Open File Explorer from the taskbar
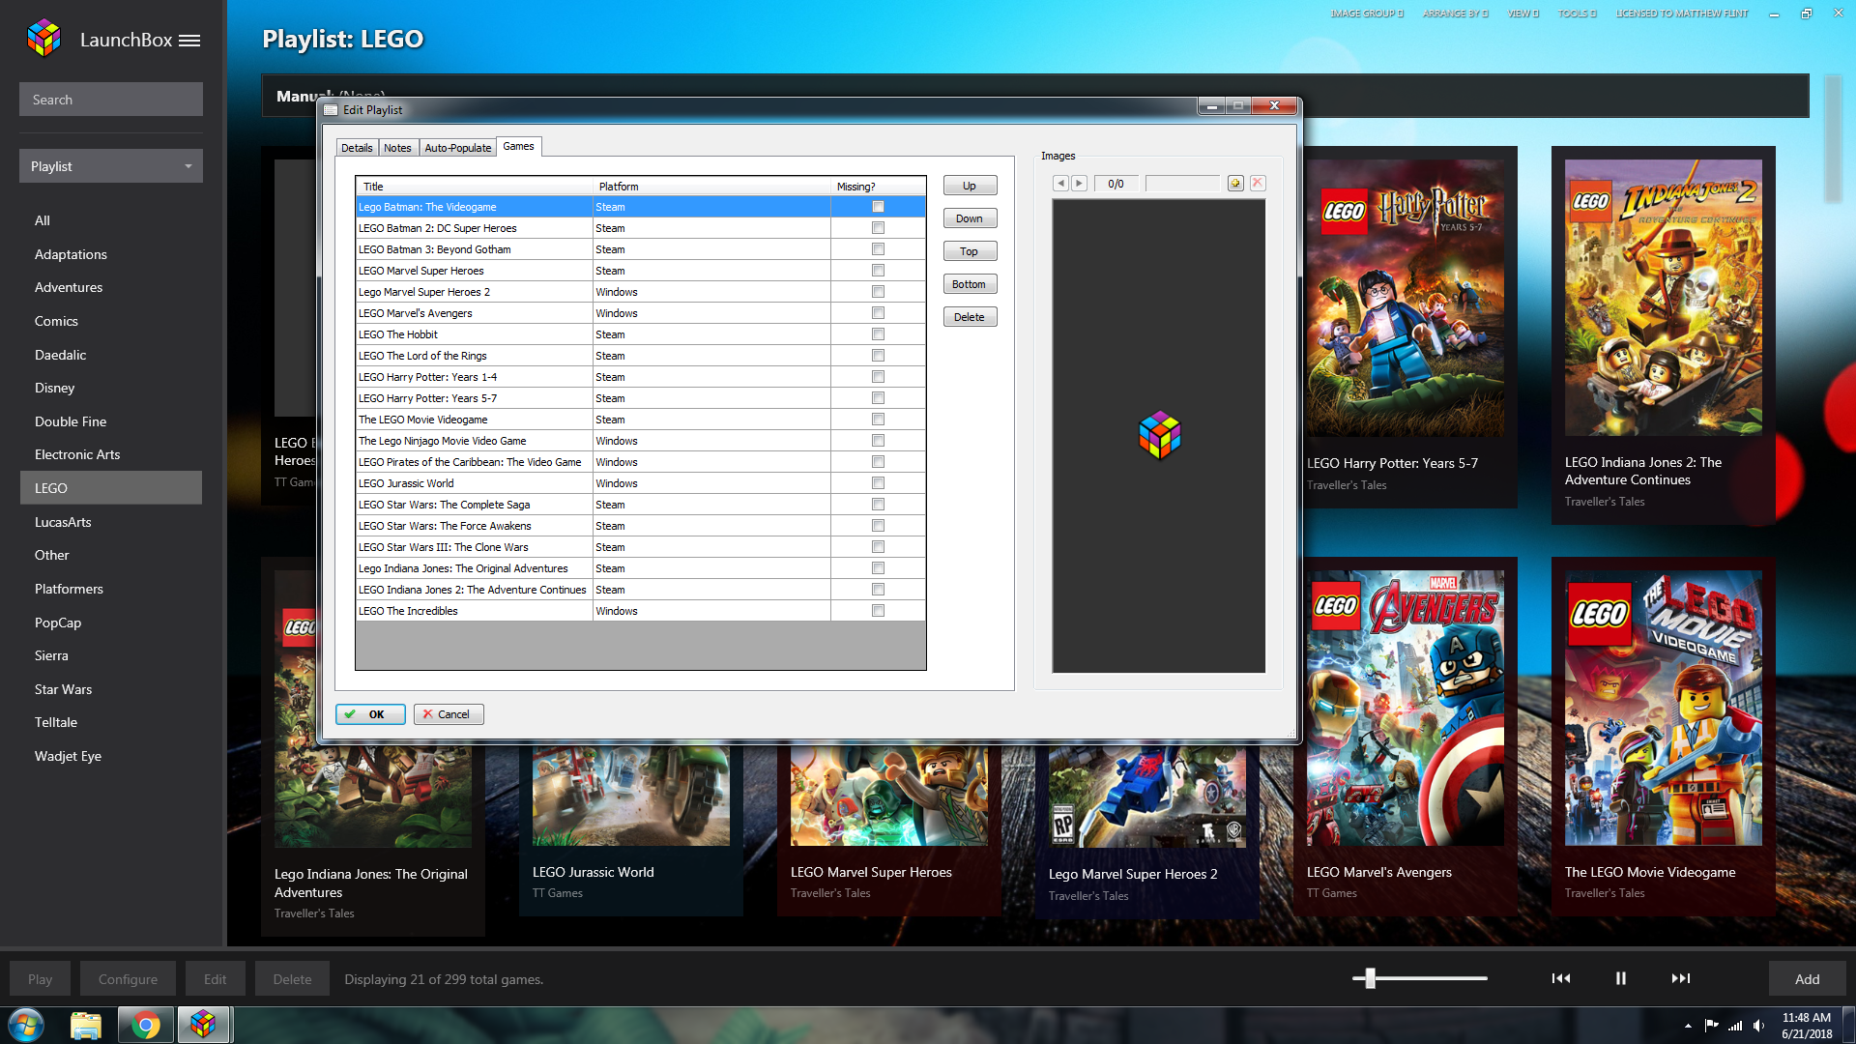 click(x=86, y=1025)
